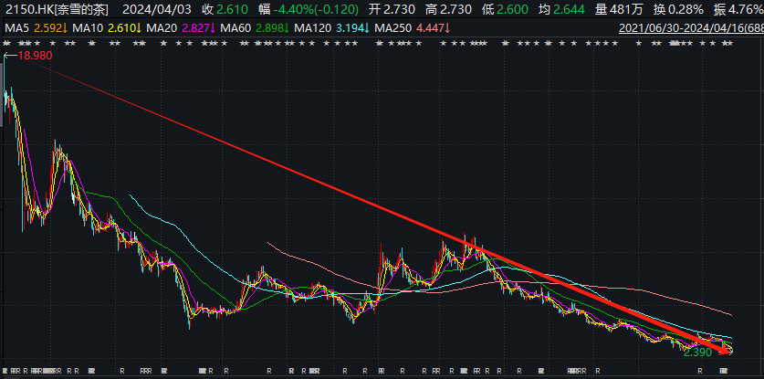This screenshot has height=379, width=764.
Task: Click the 2150.HK stock name title
Action: [x=57, y=9]
